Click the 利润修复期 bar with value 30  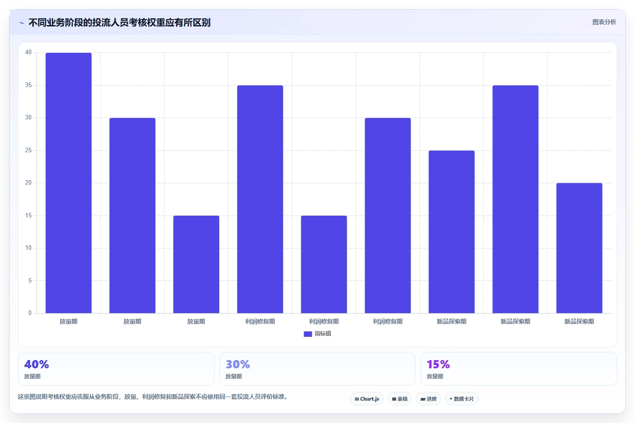tap(387, 216)
